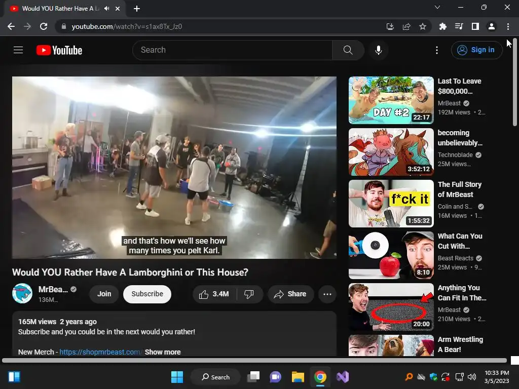519x389 pixels.
Task: Open Visual Studio from taskbar
Action: click(343, 377)
